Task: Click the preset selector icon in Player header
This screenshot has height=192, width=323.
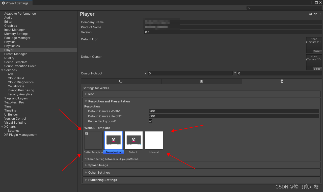Action: [x=315, y=14]
